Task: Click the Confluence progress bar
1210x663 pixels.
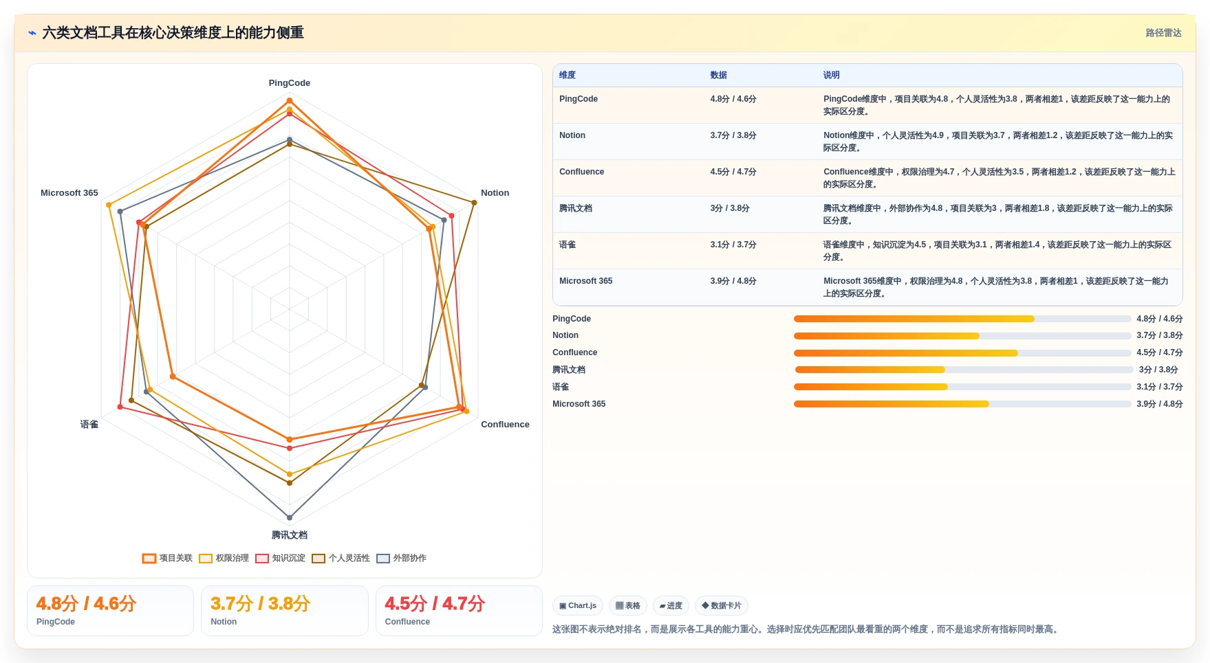Action: click(x=962, y=353)
